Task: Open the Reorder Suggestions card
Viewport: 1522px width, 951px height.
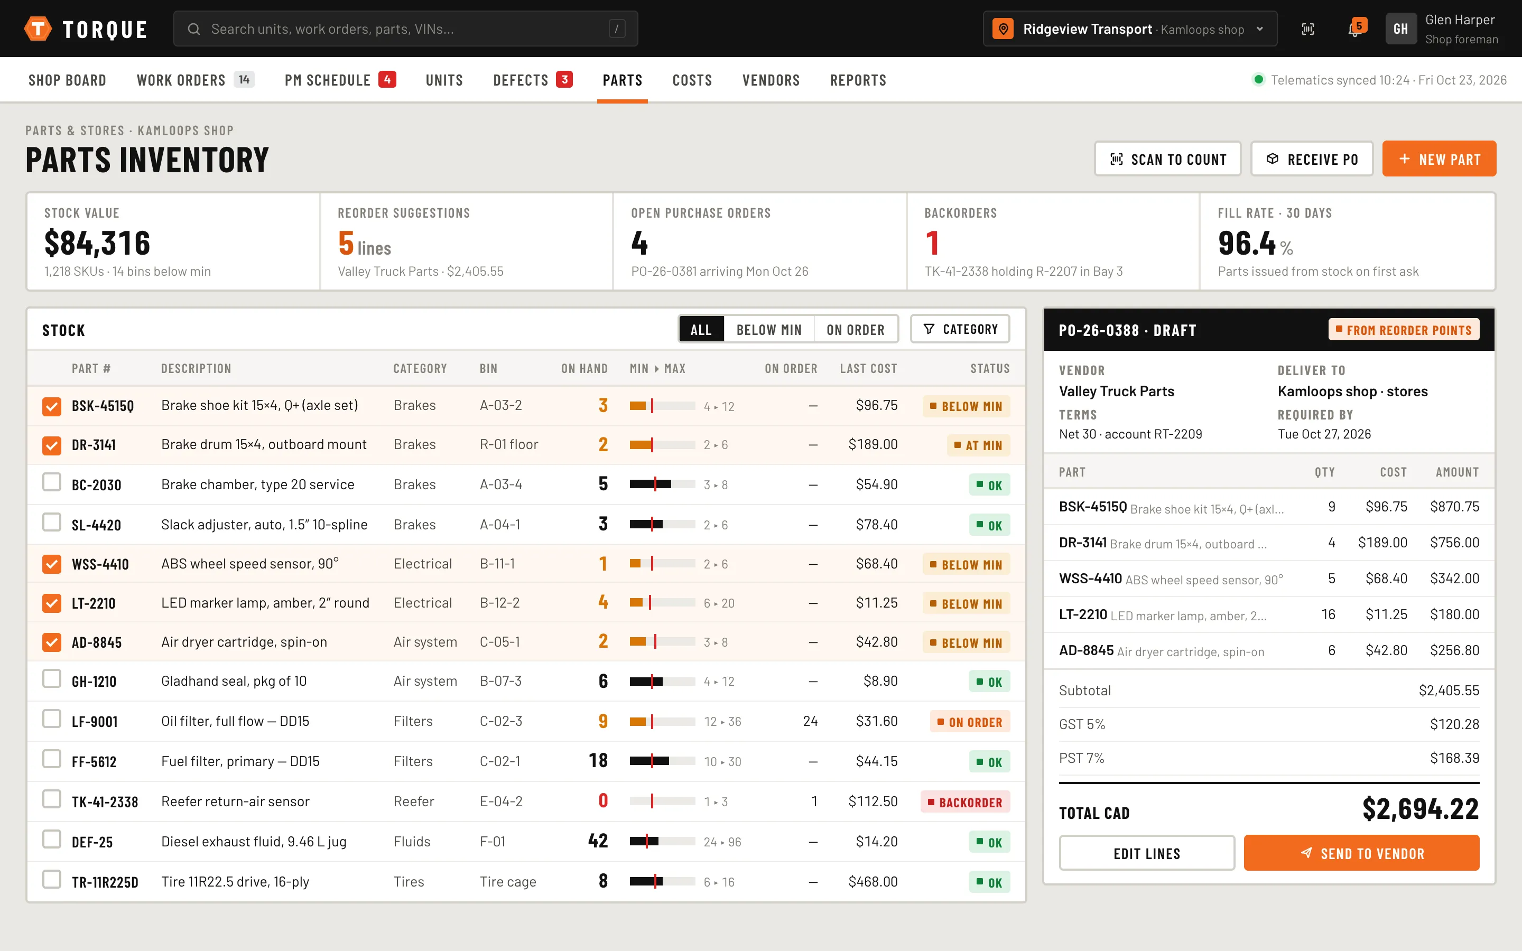Action: click(x=466, y=241)
